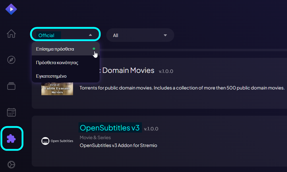Open the OpenSubtitles v3 addon title
This screenshot has width=287, height=172.
[x=110, y=128]
